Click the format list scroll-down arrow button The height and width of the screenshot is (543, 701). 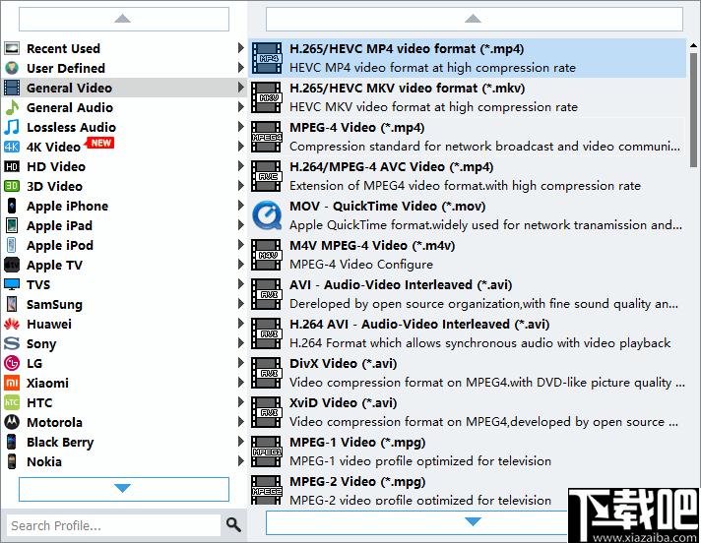(474, 521)
